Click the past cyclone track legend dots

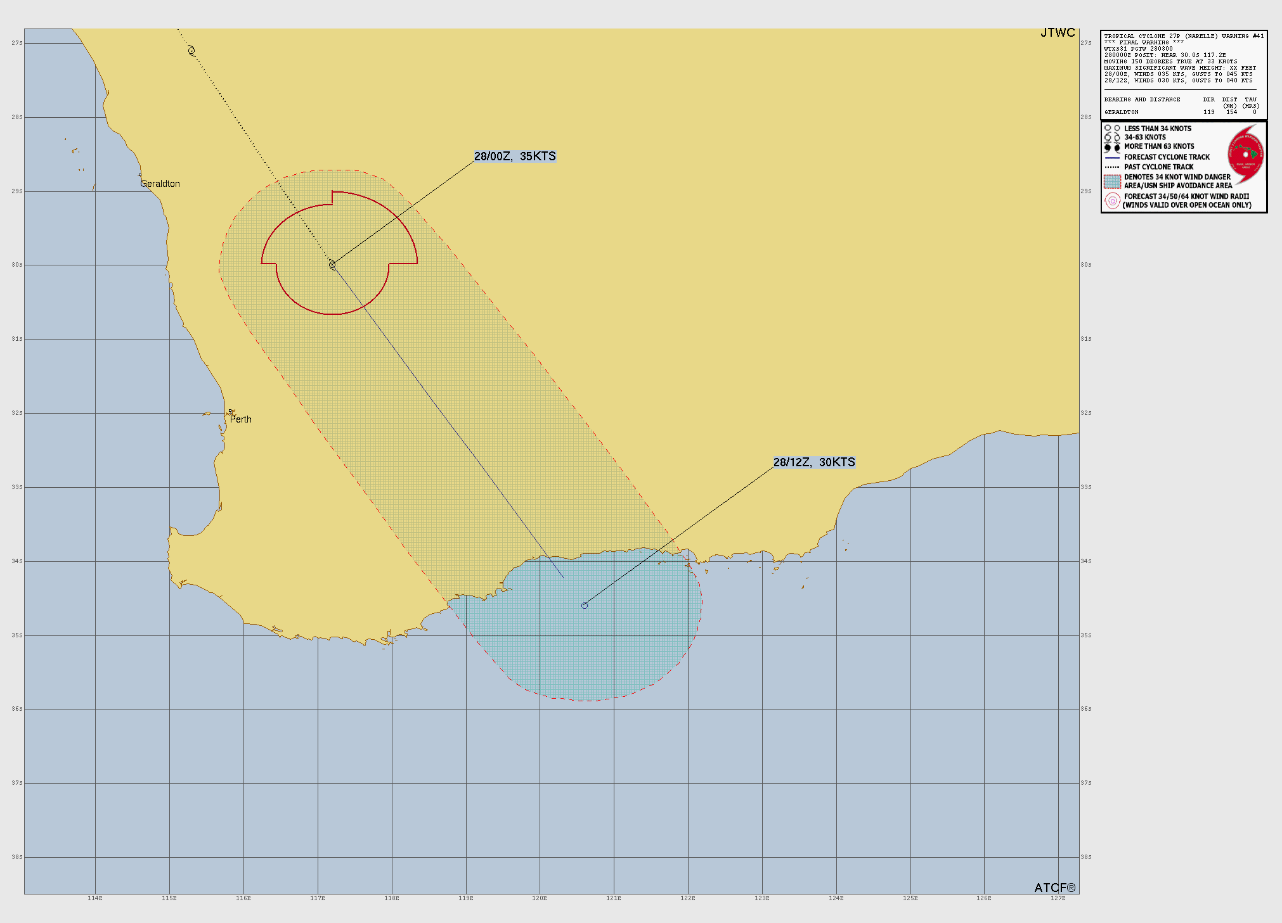tap(1112, 167)
